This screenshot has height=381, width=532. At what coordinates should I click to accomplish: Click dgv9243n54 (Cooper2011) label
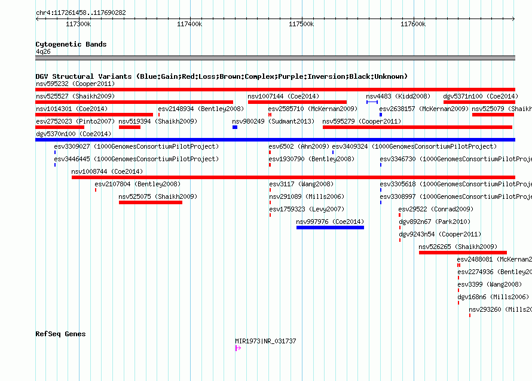point(440,234)
